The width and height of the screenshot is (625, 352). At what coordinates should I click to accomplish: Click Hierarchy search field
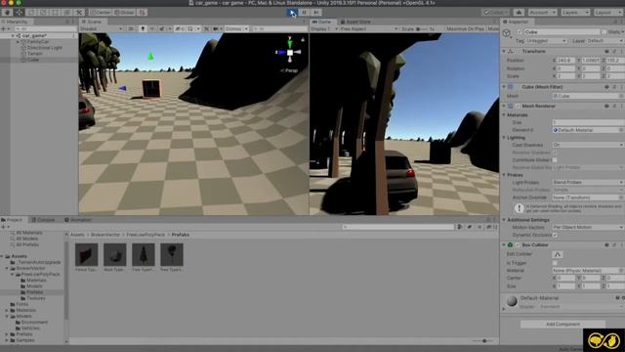click(45, 28)
